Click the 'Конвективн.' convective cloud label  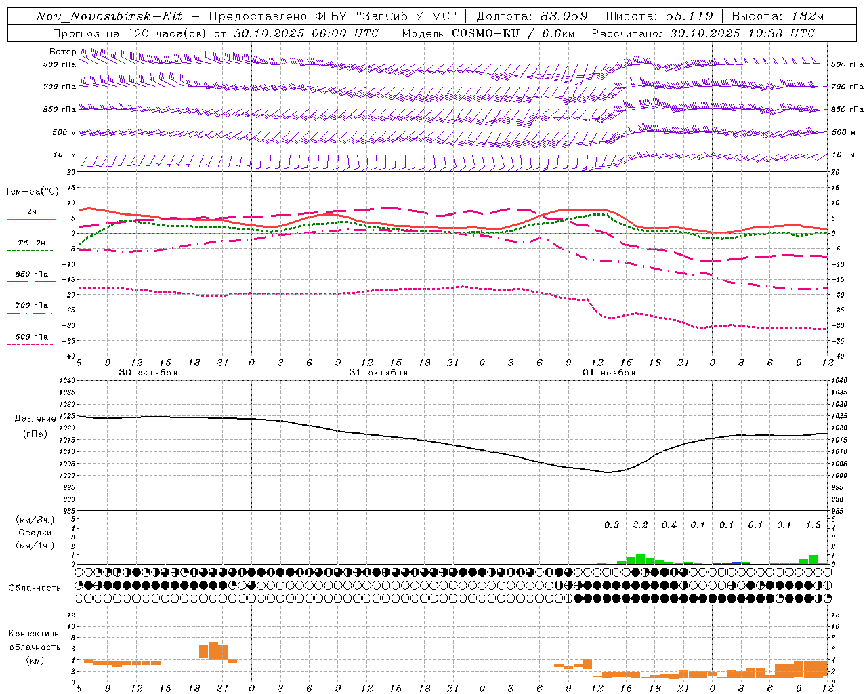pos(35,634)
